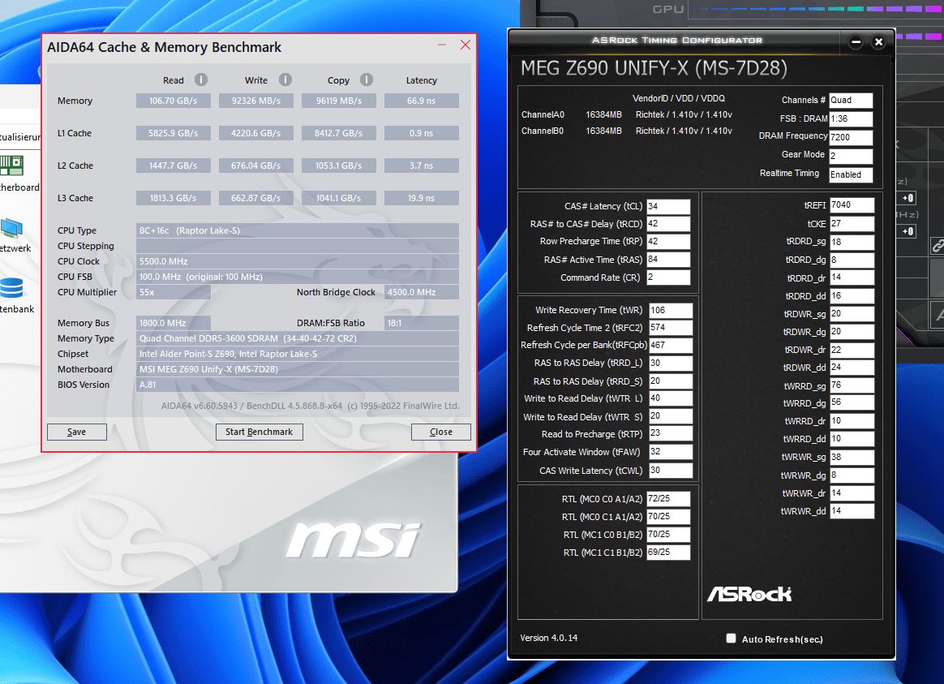Click the Channels # field showing Quad
944x684 pixels.
pyautogui.click(x=851, y=101)
